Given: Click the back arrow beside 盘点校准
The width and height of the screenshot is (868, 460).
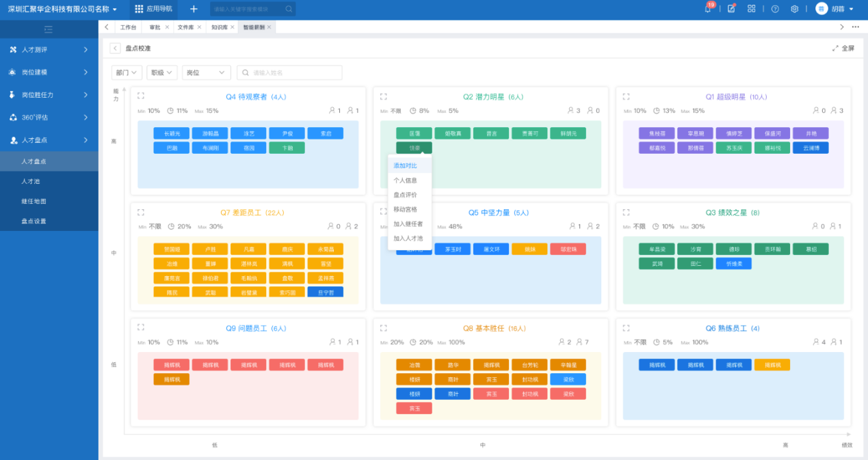Looking at the screenshot, I should [x=115, y=49].
